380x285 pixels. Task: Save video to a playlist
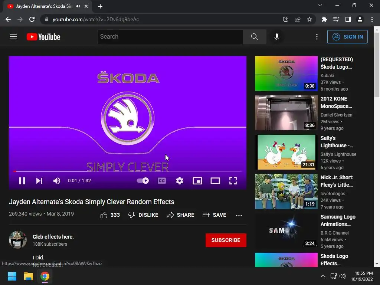(x=214, y=215)
